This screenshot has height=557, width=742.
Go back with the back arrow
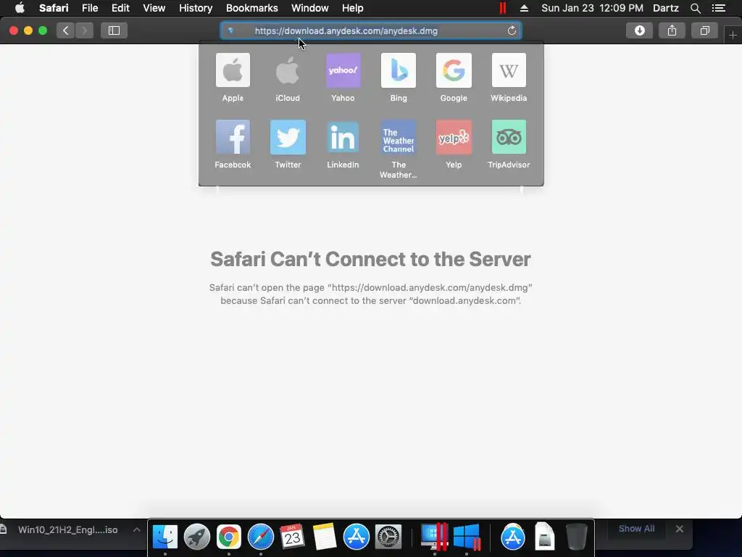pos(66,30)
